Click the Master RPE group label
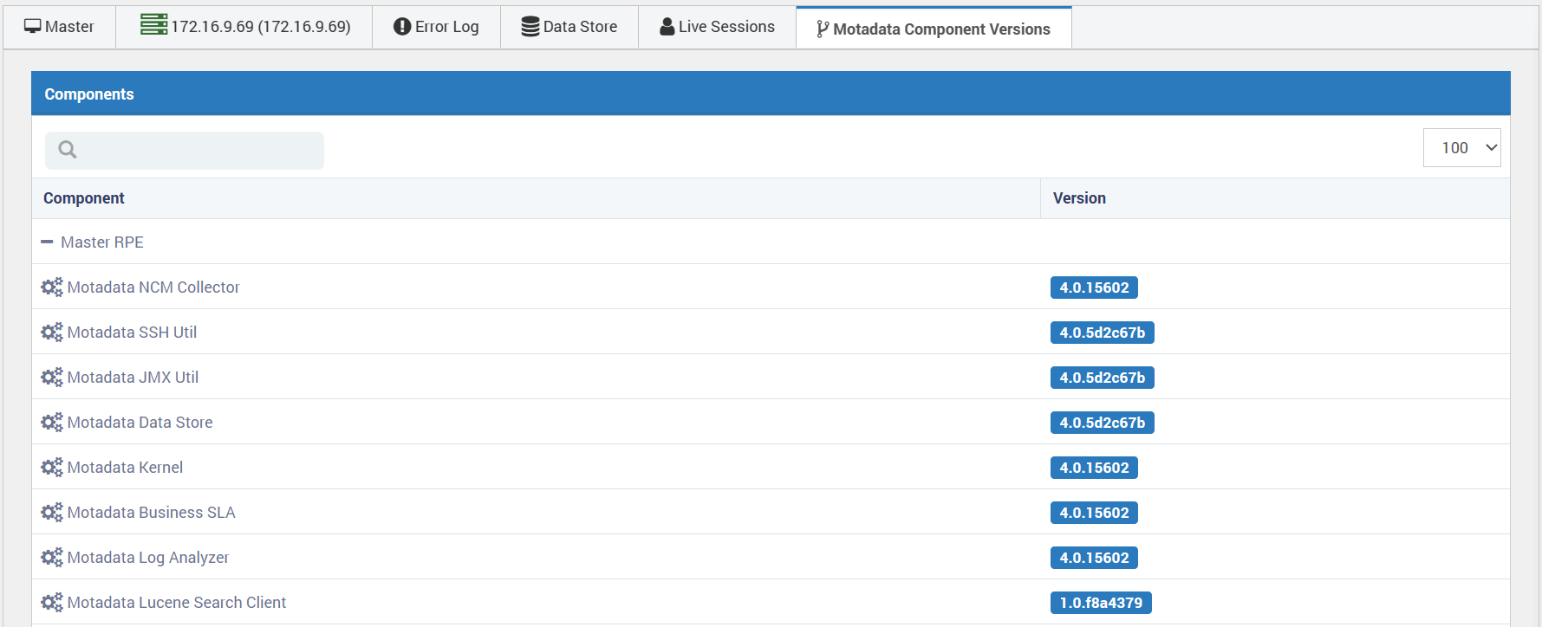The image size is (1542, 627). point(102,242)
